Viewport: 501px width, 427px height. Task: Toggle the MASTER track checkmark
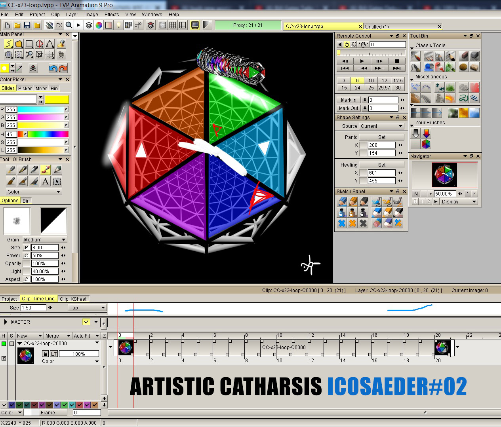click(86, 322)
